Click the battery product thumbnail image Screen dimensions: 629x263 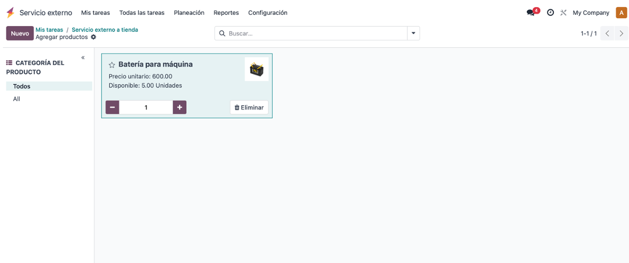click(257, 69)
